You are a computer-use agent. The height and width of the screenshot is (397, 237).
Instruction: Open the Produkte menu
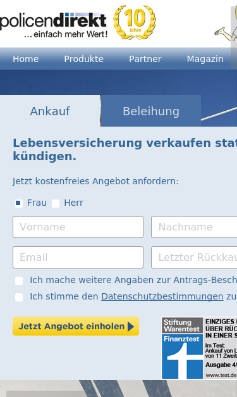click(x=84, y=59)
